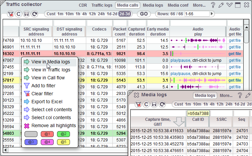
Task: Click the save icon in Media logs toolbar
Action: 154,104
